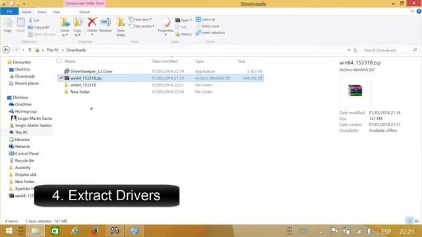Click This PC in the address bar
Image resolution: width=422 pixels, height=237 pixels.
[x=53, y=50]
